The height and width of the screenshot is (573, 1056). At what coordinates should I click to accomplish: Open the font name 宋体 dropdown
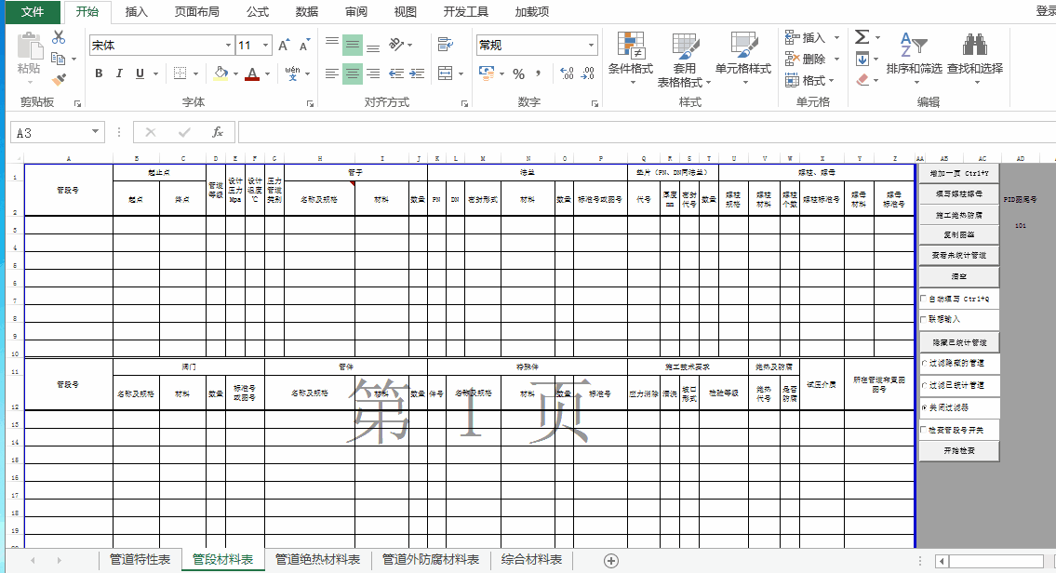[x=228, y=46]
